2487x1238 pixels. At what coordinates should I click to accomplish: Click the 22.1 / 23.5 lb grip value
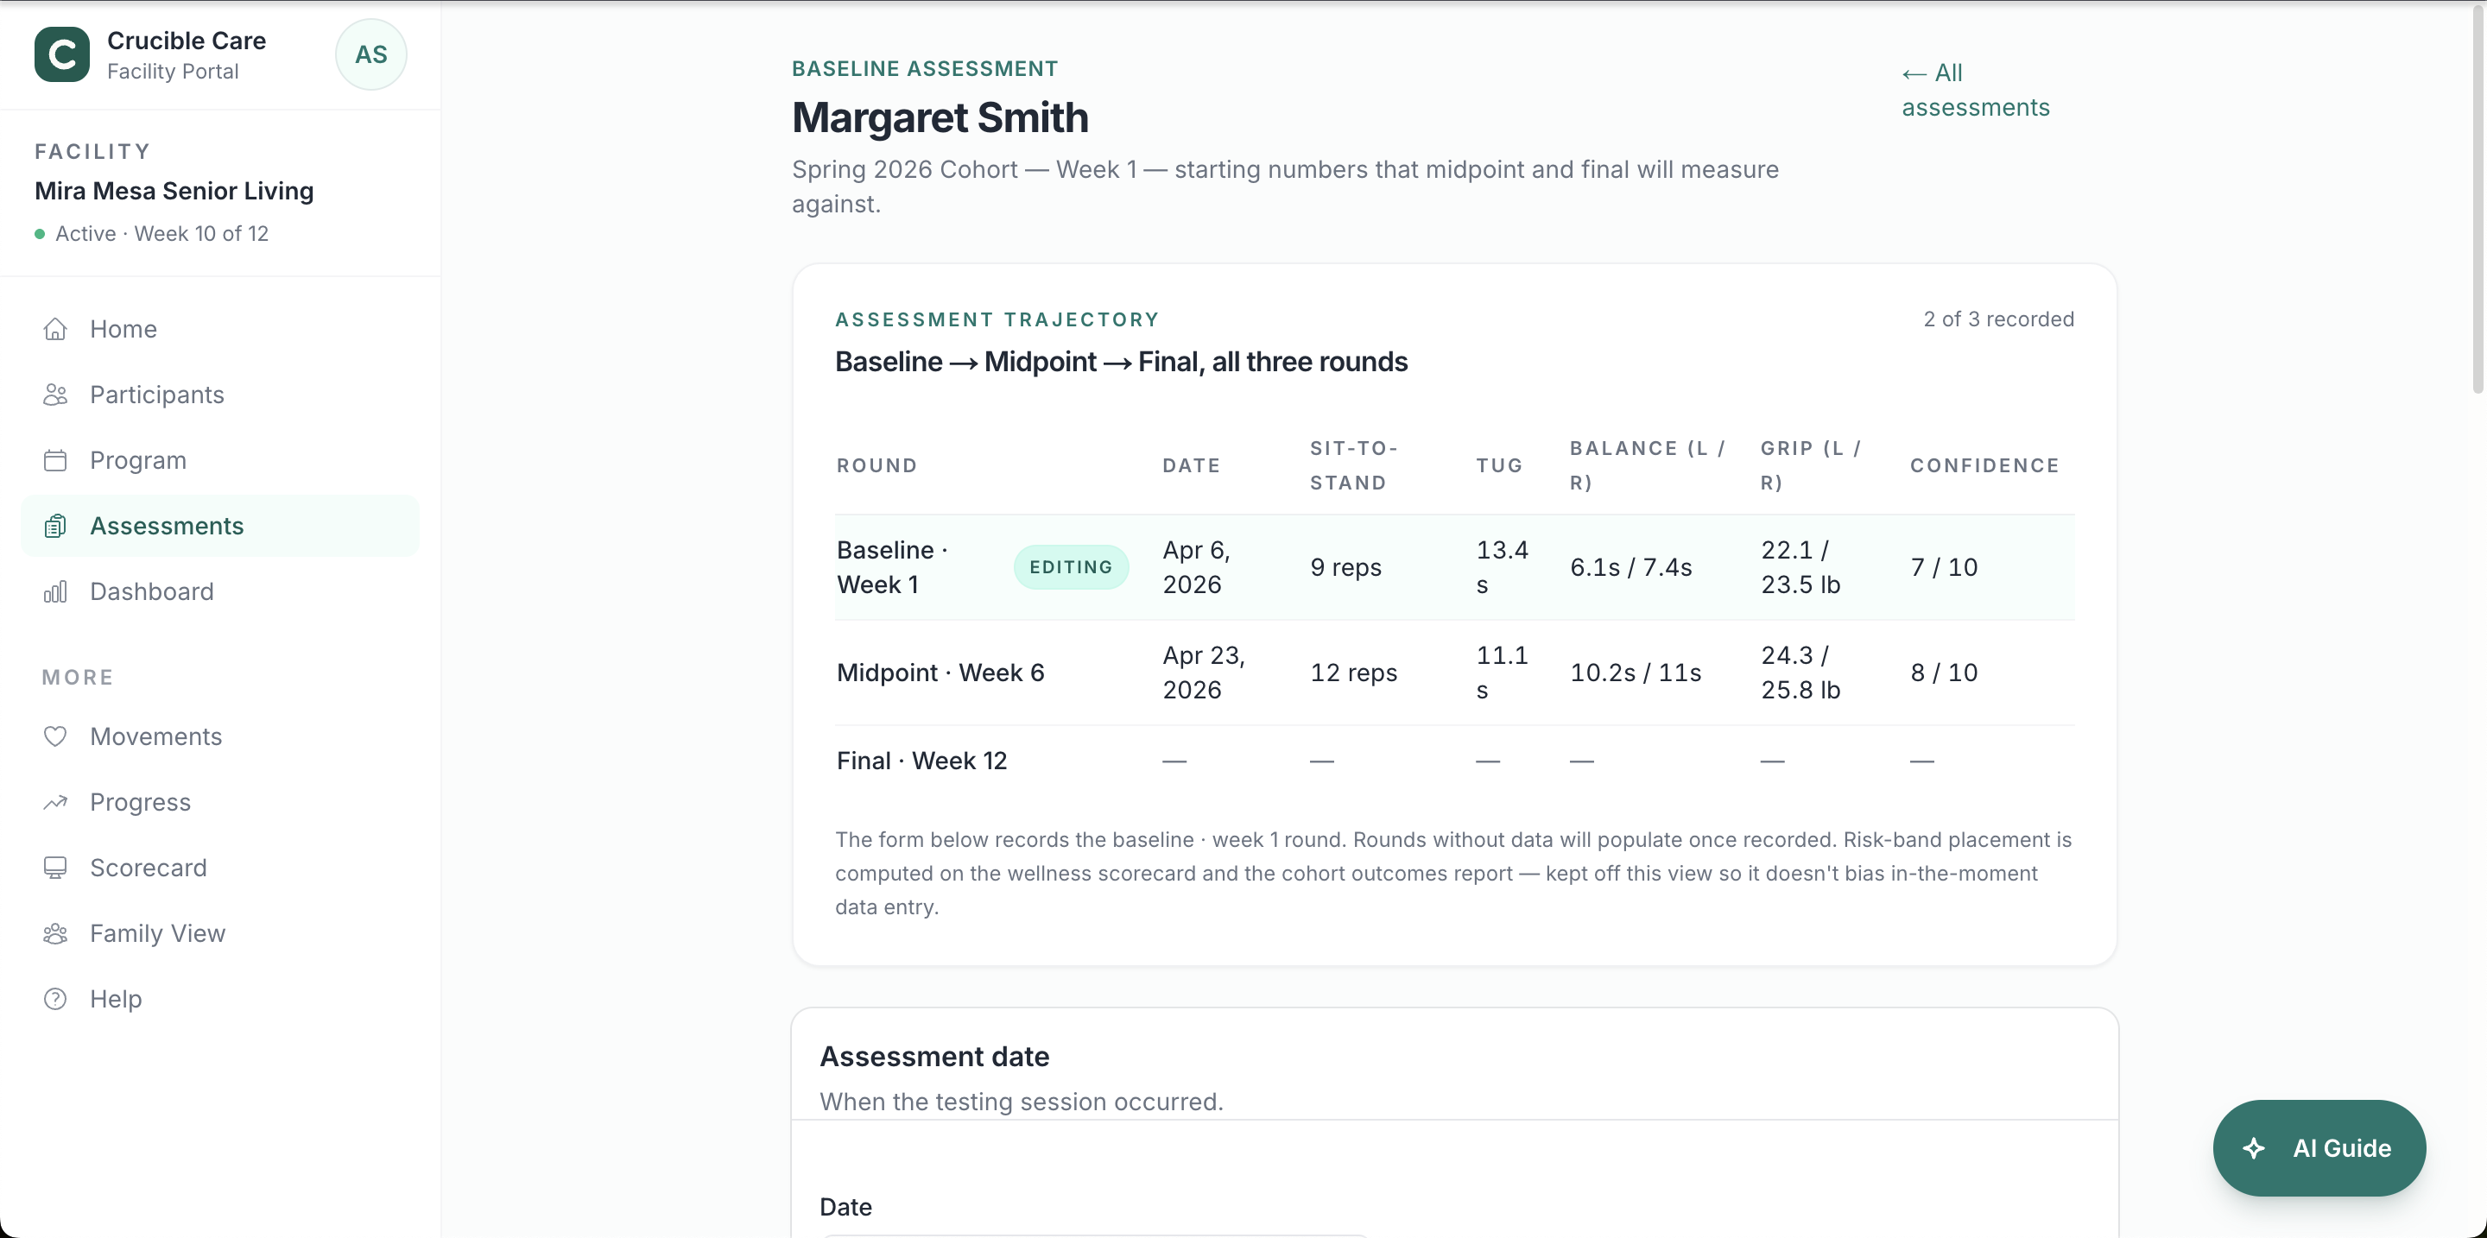1800,567
